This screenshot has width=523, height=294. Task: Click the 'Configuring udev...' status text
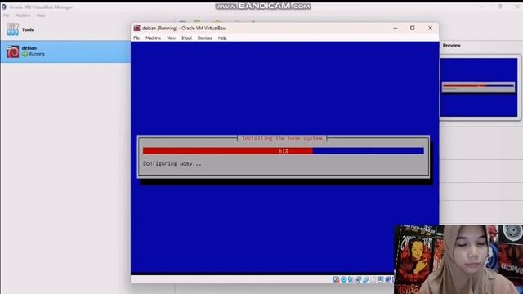(172, 163)
